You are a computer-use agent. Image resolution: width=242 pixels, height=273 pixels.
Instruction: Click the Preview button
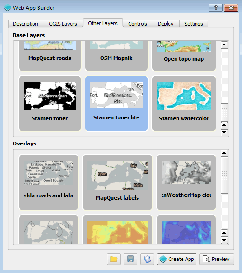(x=216, y=259)
